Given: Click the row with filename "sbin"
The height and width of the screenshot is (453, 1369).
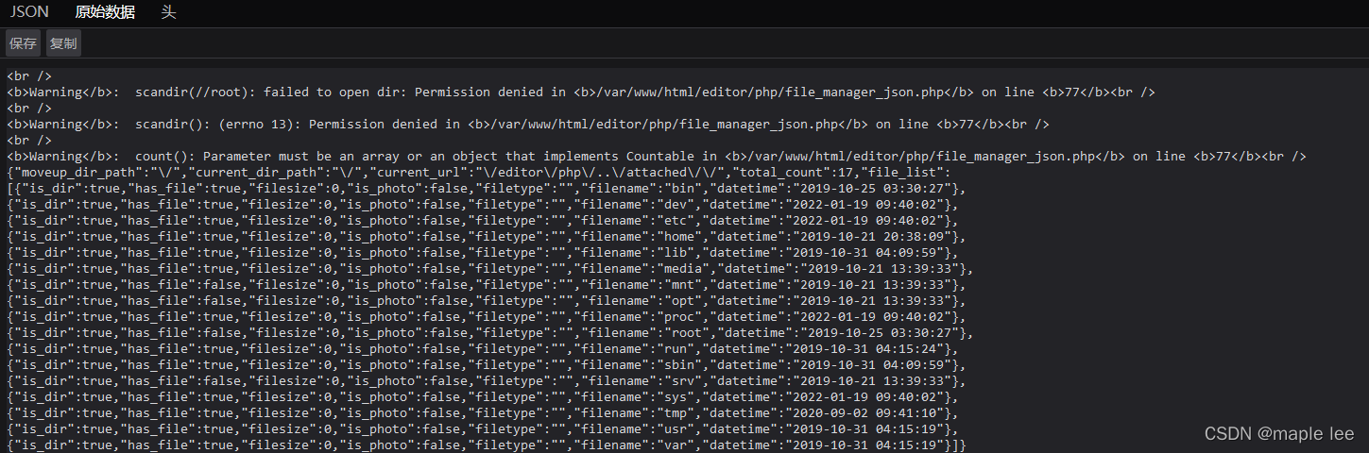Looking at the screenshot, I should [487, 365].
